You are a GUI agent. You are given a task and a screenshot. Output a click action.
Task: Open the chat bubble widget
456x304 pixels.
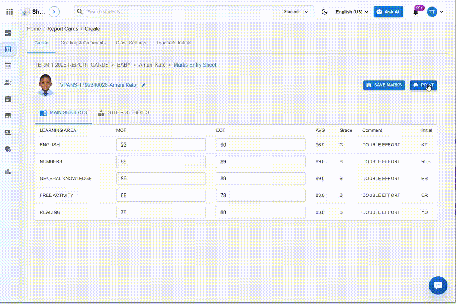coord(438,285)
